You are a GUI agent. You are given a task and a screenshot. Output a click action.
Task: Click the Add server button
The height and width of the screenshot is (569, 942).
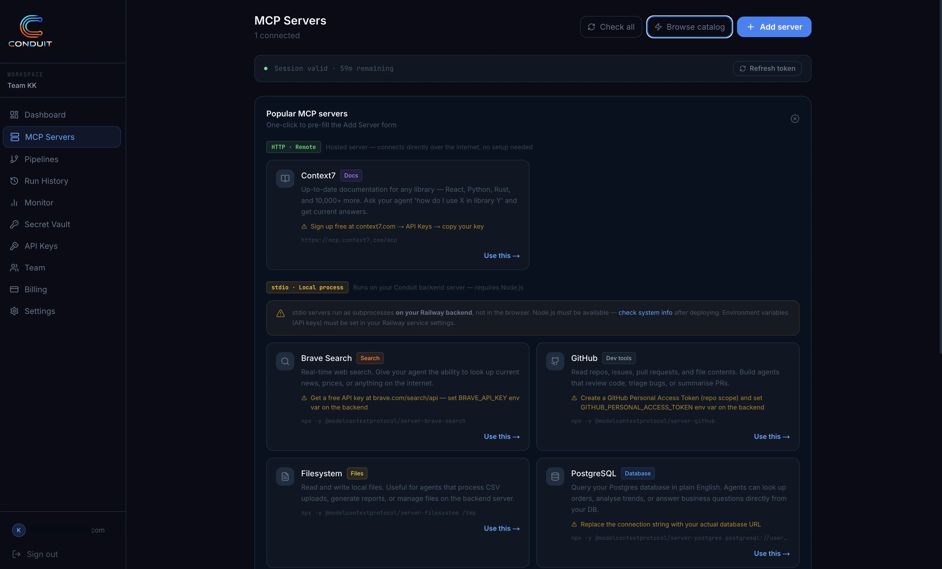(774, 27)
